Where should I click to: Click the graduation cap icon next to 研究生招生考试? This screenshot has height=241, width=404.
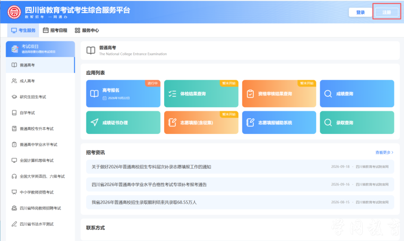pyautogui.click(x=14, y=97)
